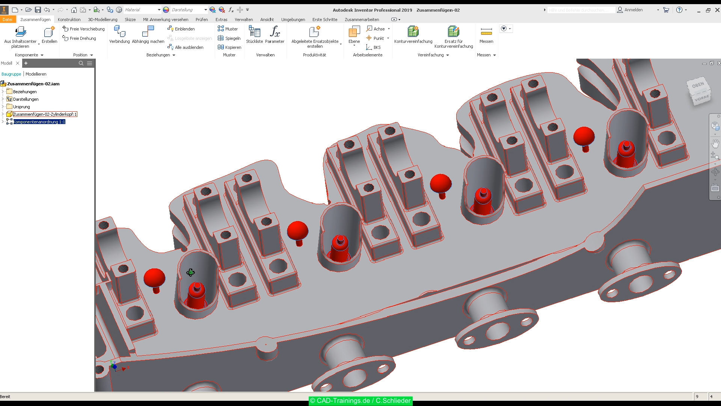Switch to the 3D-Modellierung tab
The image size is (721, 406).
102,19
